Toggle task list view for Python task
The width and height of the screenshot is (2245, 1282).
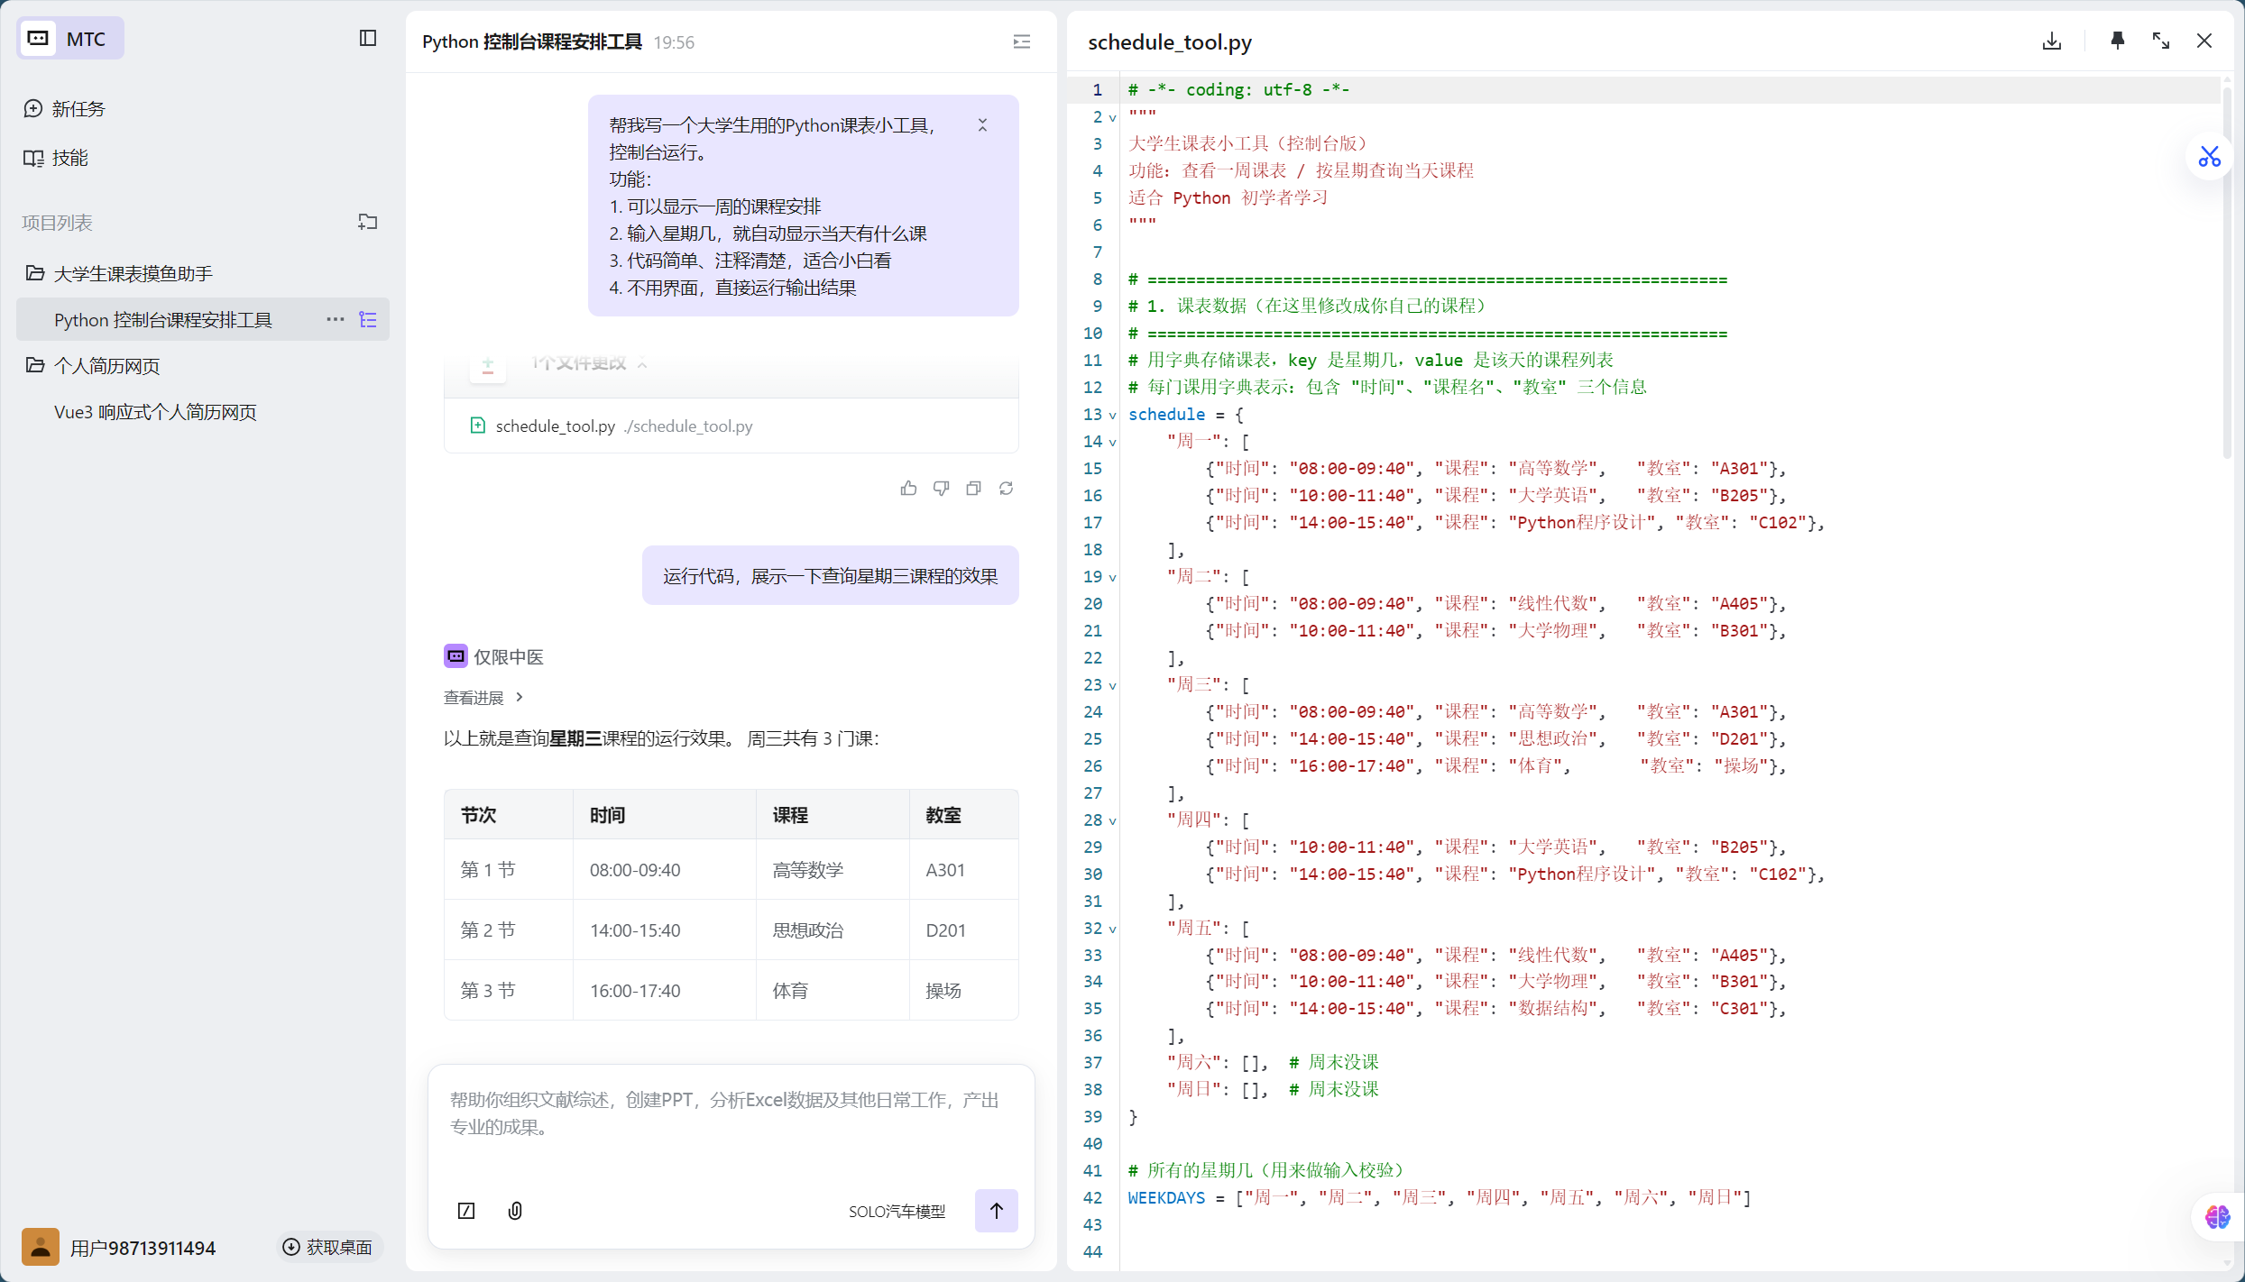[368, 319]
